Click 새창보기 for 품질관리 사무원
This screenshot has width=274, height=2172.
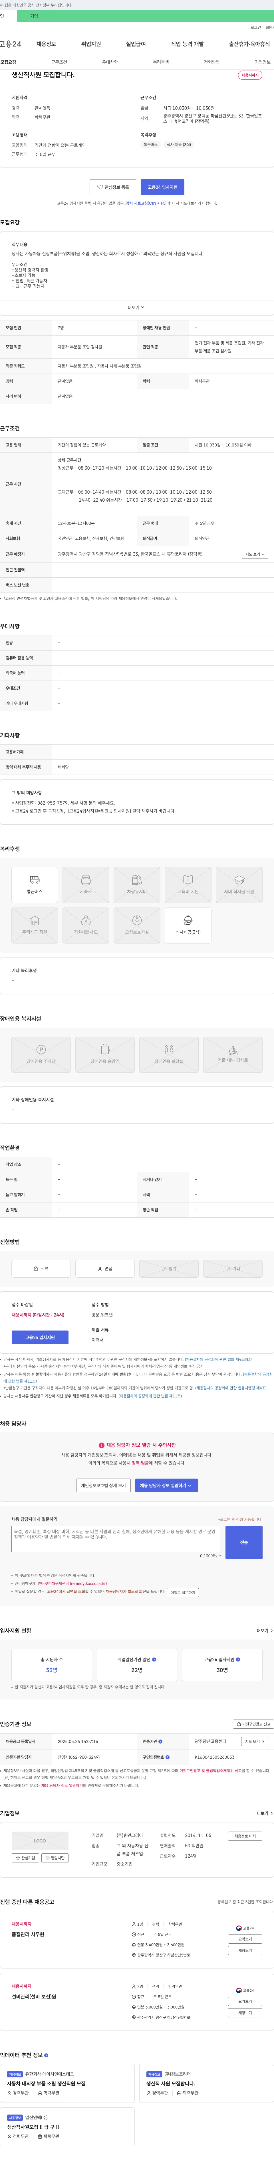245,1950
